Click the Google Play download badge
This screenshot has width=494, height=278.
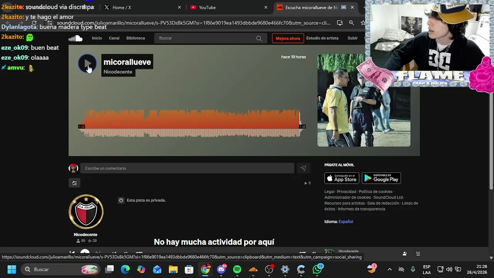[x=381, y=178]
